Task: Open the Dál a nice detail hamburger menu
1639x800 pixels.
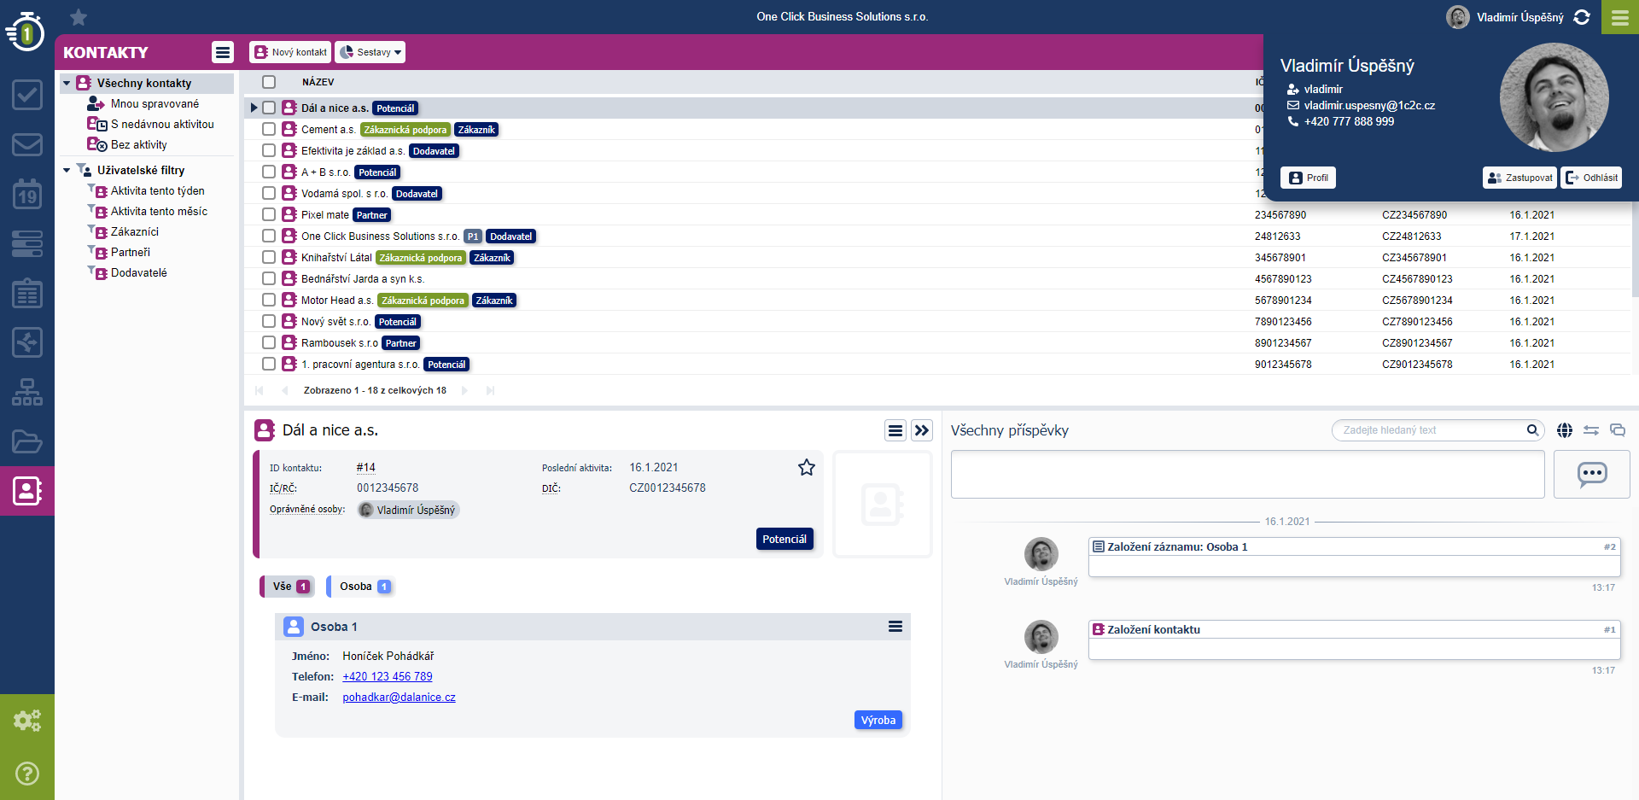Action: click(895, 430)
